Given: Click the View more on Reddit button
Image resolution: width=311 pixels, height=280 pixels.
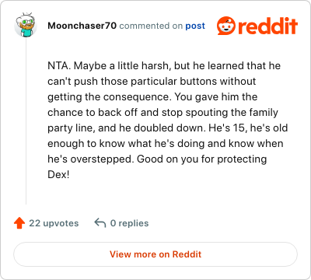Looking at the screenshot, I should (155, 254).
